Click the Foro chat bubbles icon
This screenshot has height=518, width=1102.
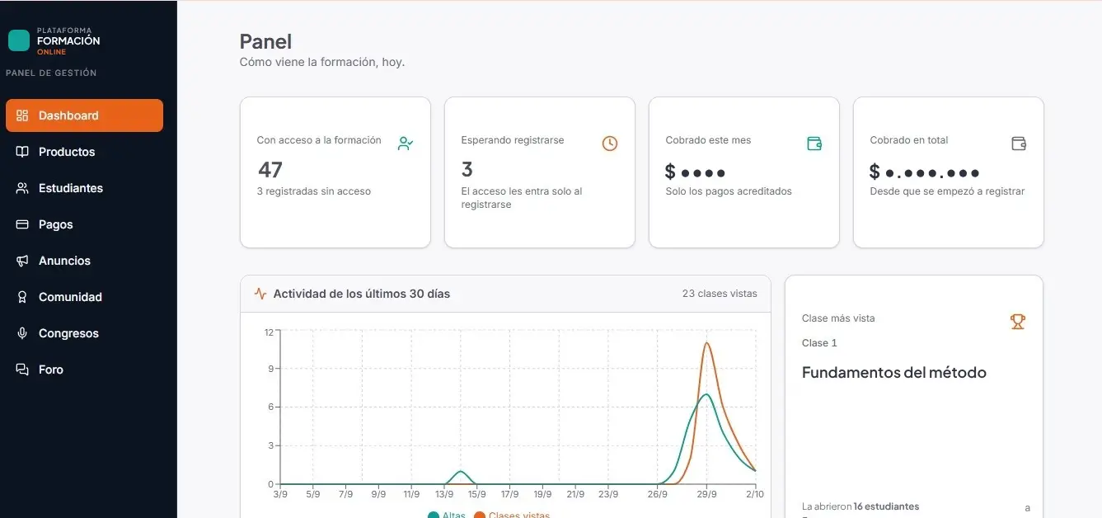pyautogui.click(x=22, y=370)
